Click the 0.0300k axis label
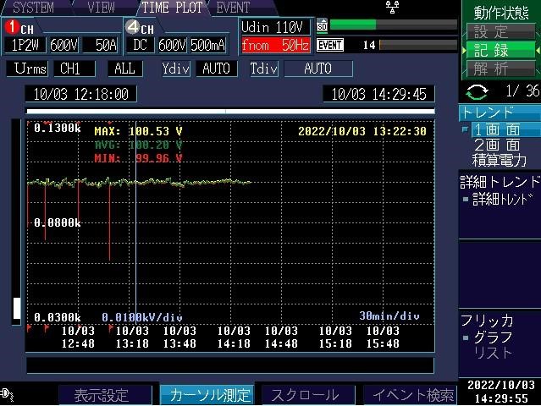541x406 pixels. pyautogui.click(x=58, y=317)
